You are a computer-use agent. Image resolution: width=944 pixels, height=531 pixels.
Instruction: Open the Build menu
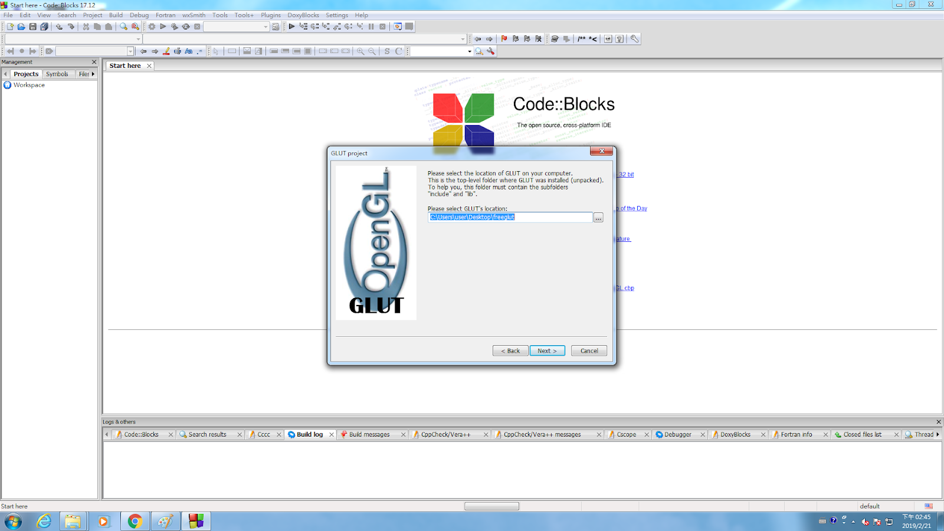116,15
